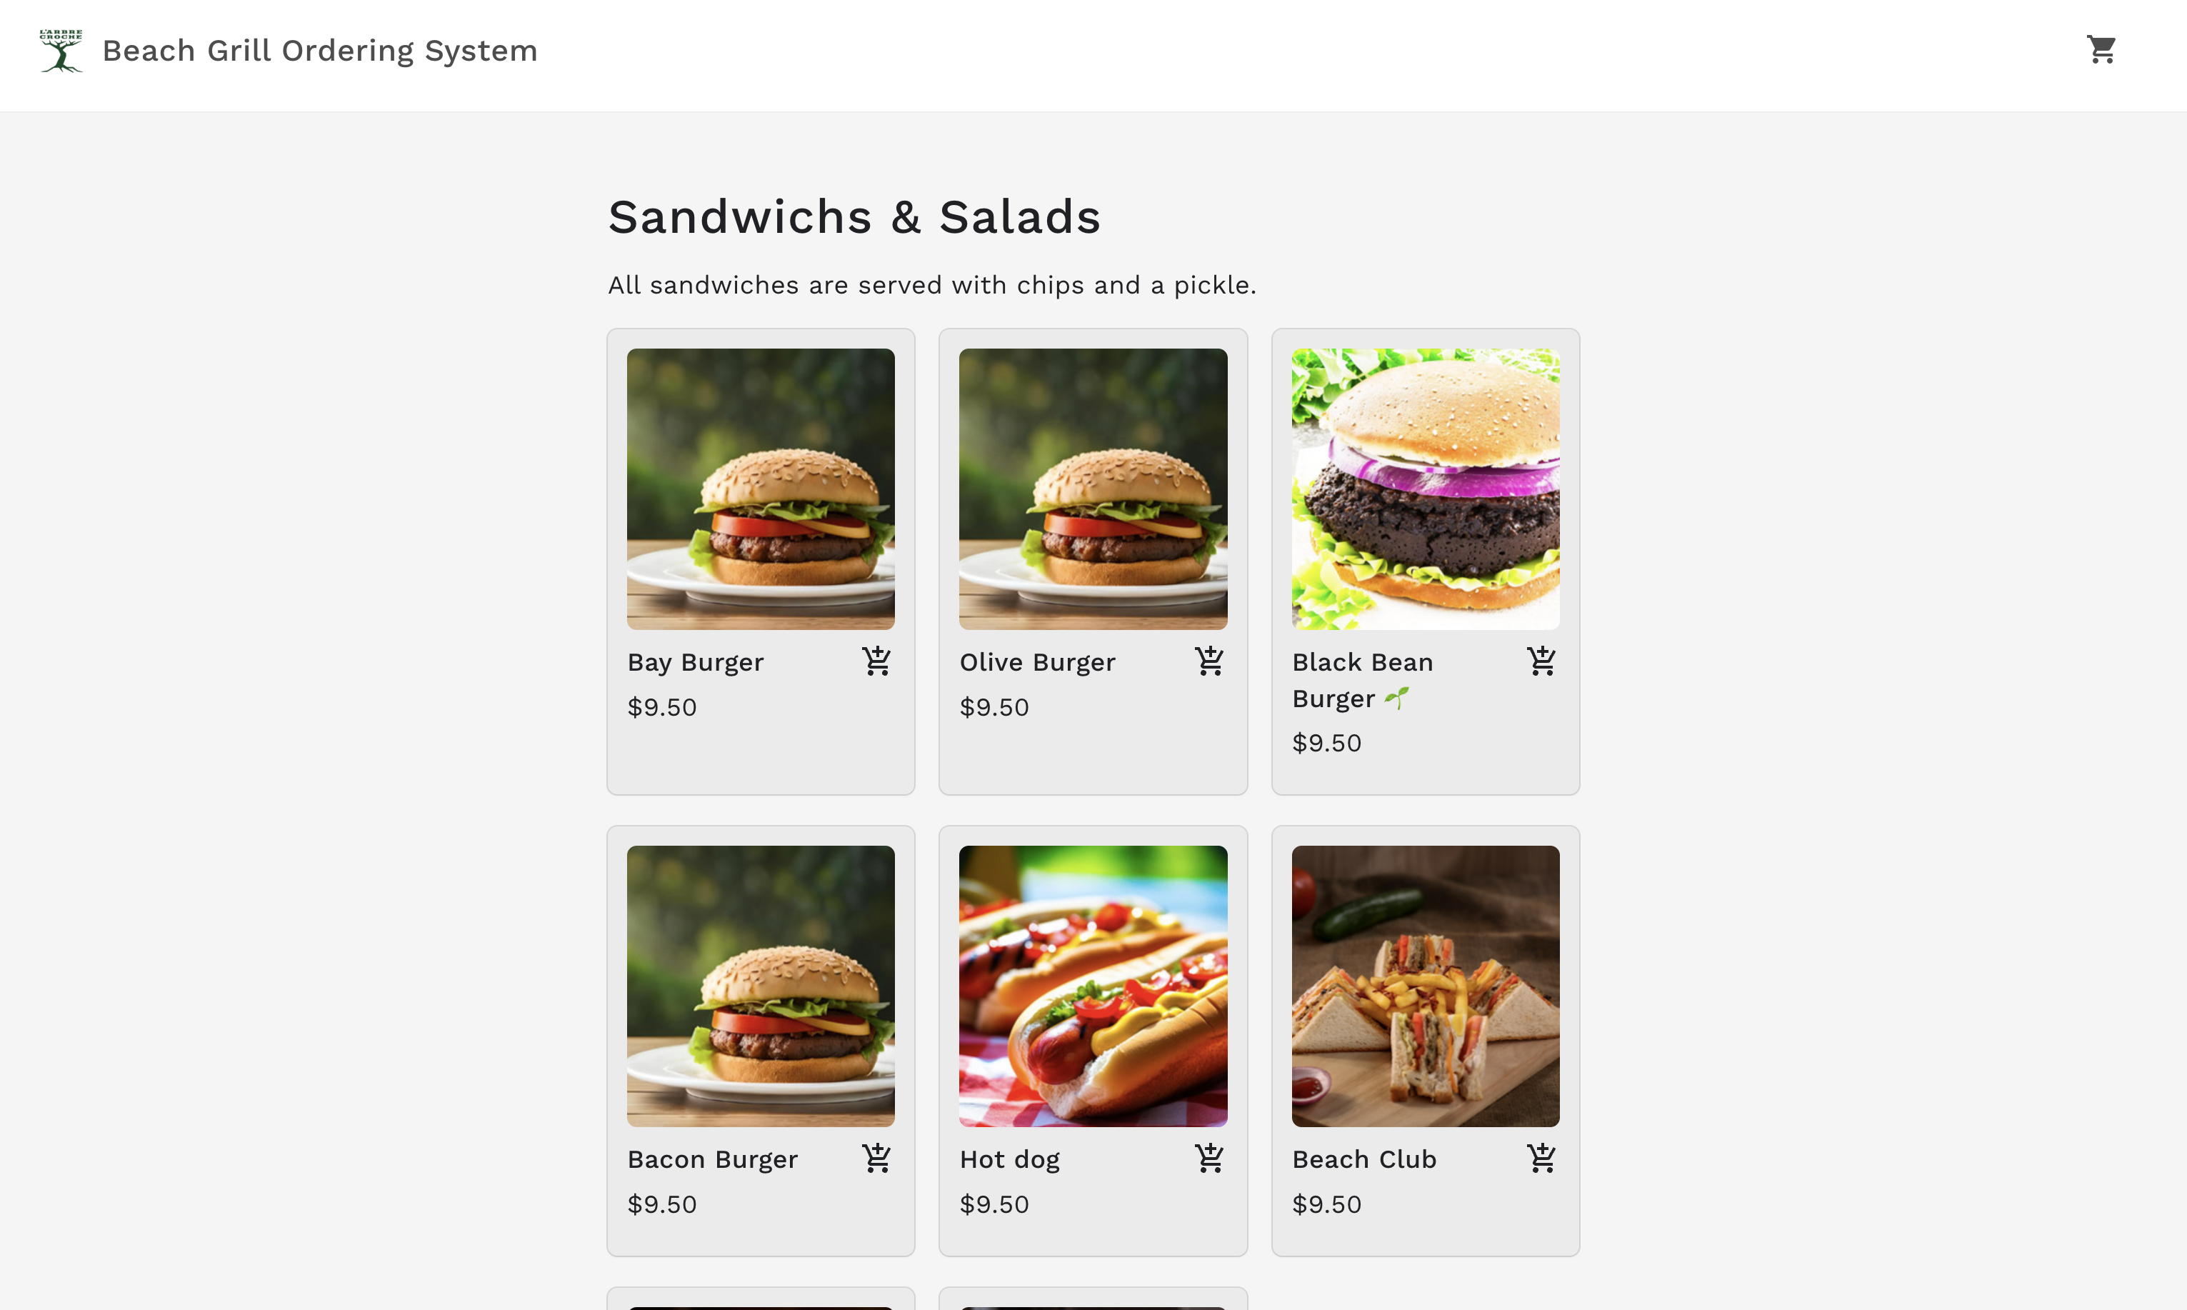Add Olive Burger to cart
The image size is (2187, 1310).
click(1209, 661)
